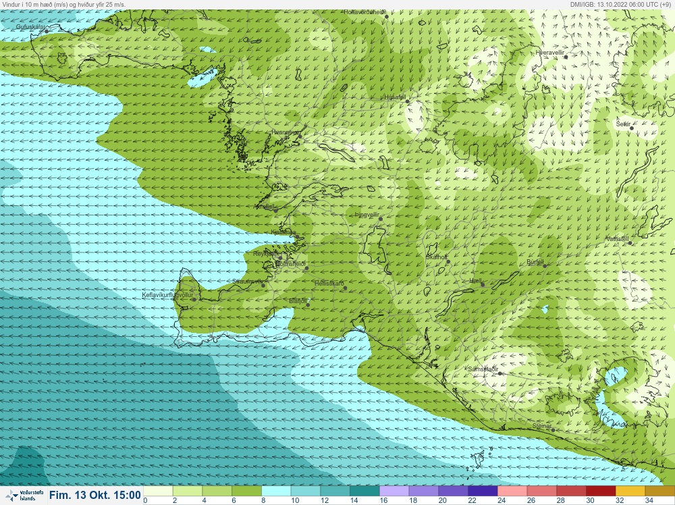This screenshot has height=505, width=675.
Task: Click the forecast time 'Fim. 13 Okt. 15:00'
Action: click(95, 495)
